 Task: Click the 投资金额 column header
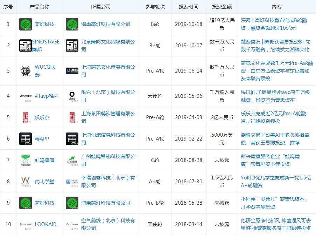222,7
